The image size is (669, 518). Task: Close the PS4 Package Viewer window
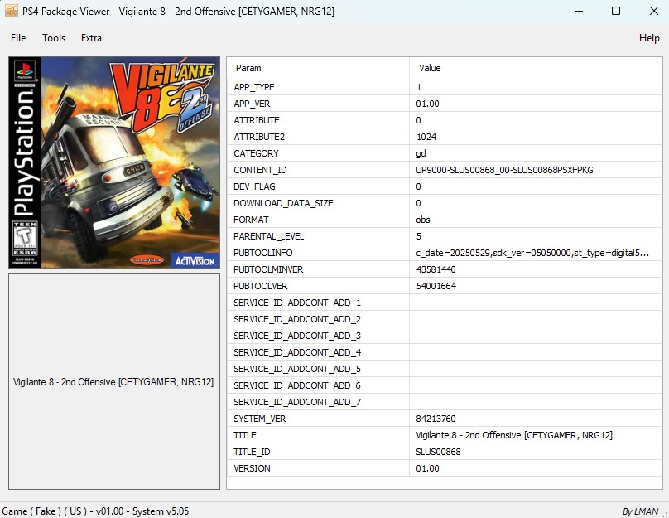[653, 11]
